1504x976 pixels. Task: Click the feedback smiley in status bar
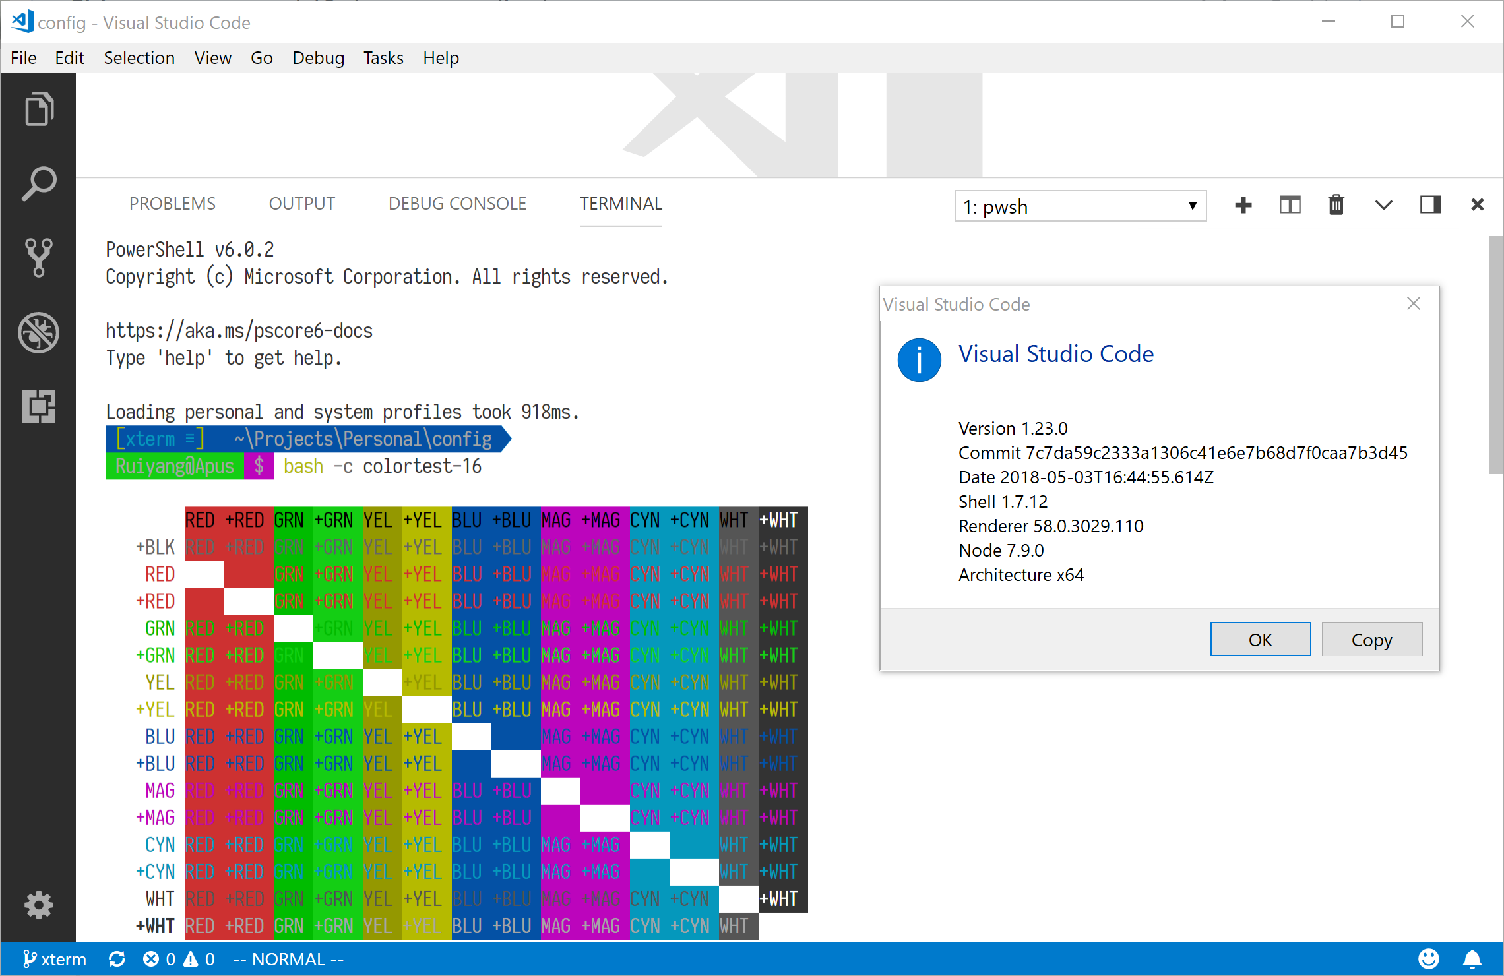[1428, 959]
